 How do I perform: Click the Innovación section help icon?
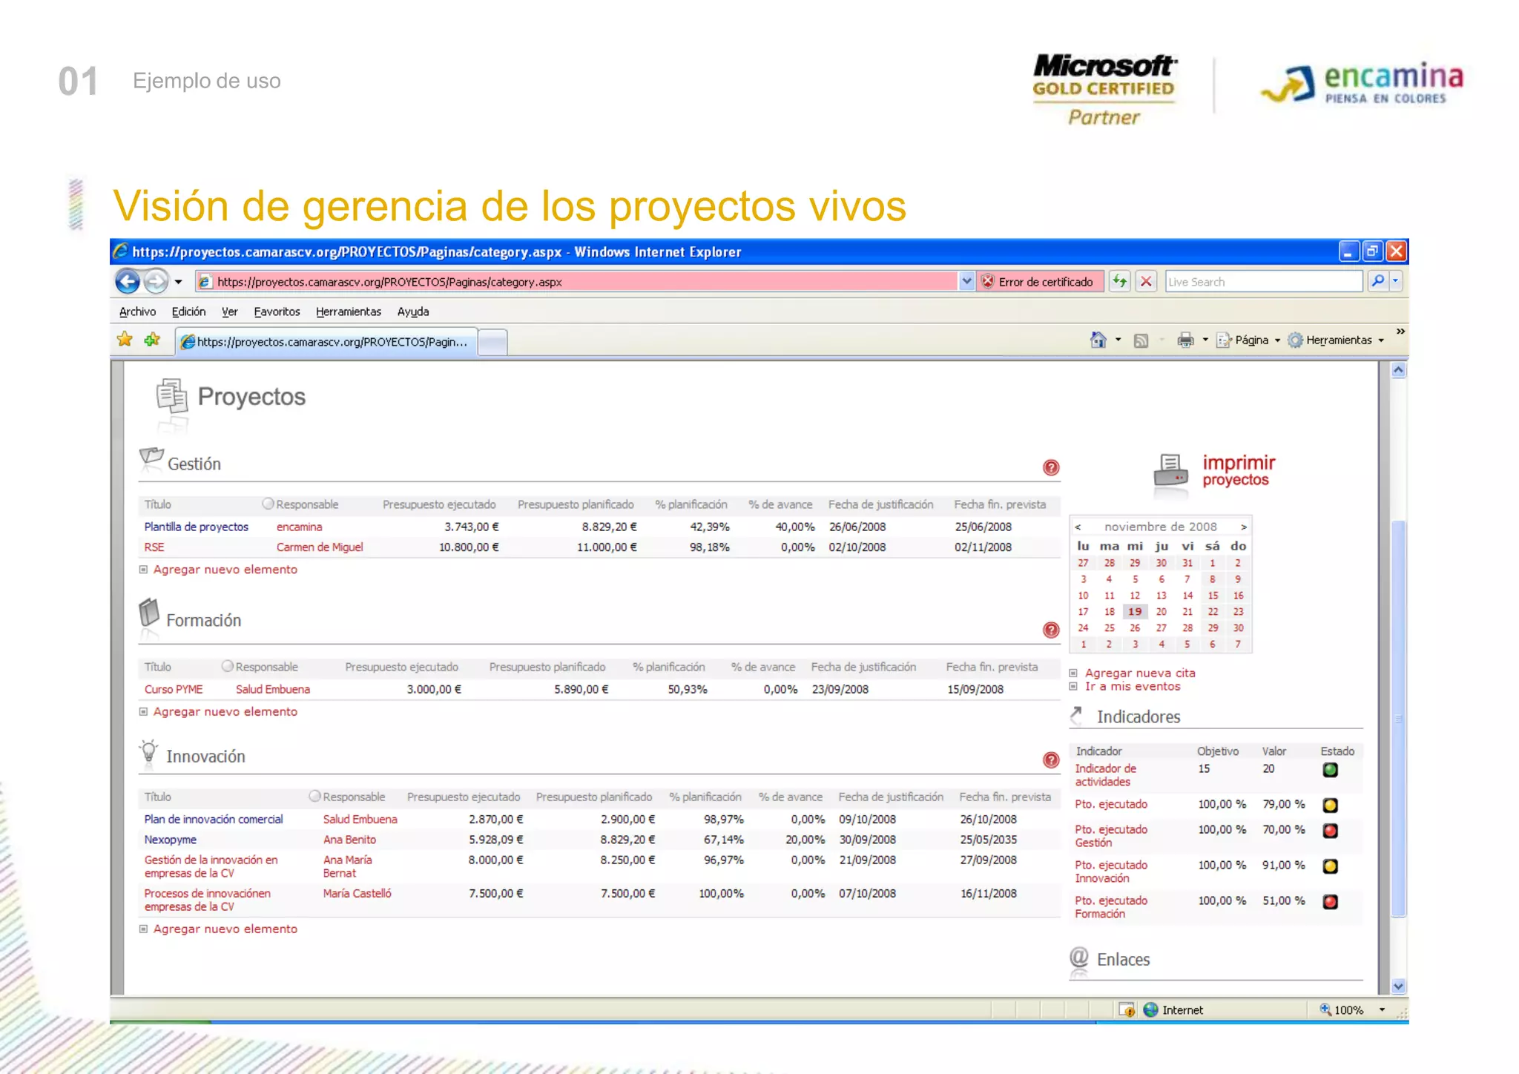coord(1051,760)
